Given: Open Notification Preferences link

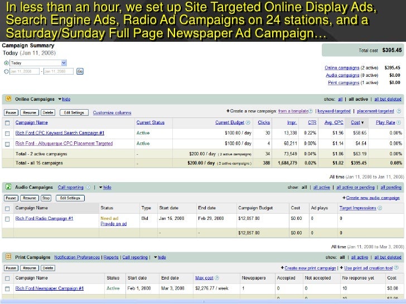Looking at the screenshot, I should pyautogui.click(x=77, y=257).
